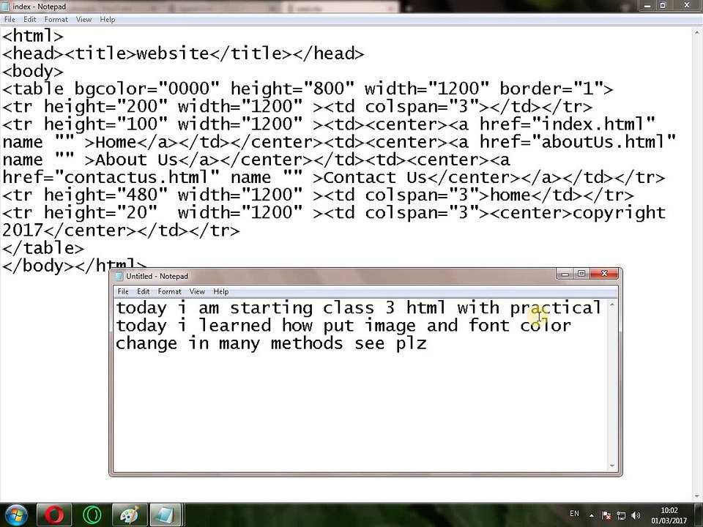This screenshot has height=527, width=703.
Task: Open Format menu in index Notepad
Action: click(x=56, y=19)
